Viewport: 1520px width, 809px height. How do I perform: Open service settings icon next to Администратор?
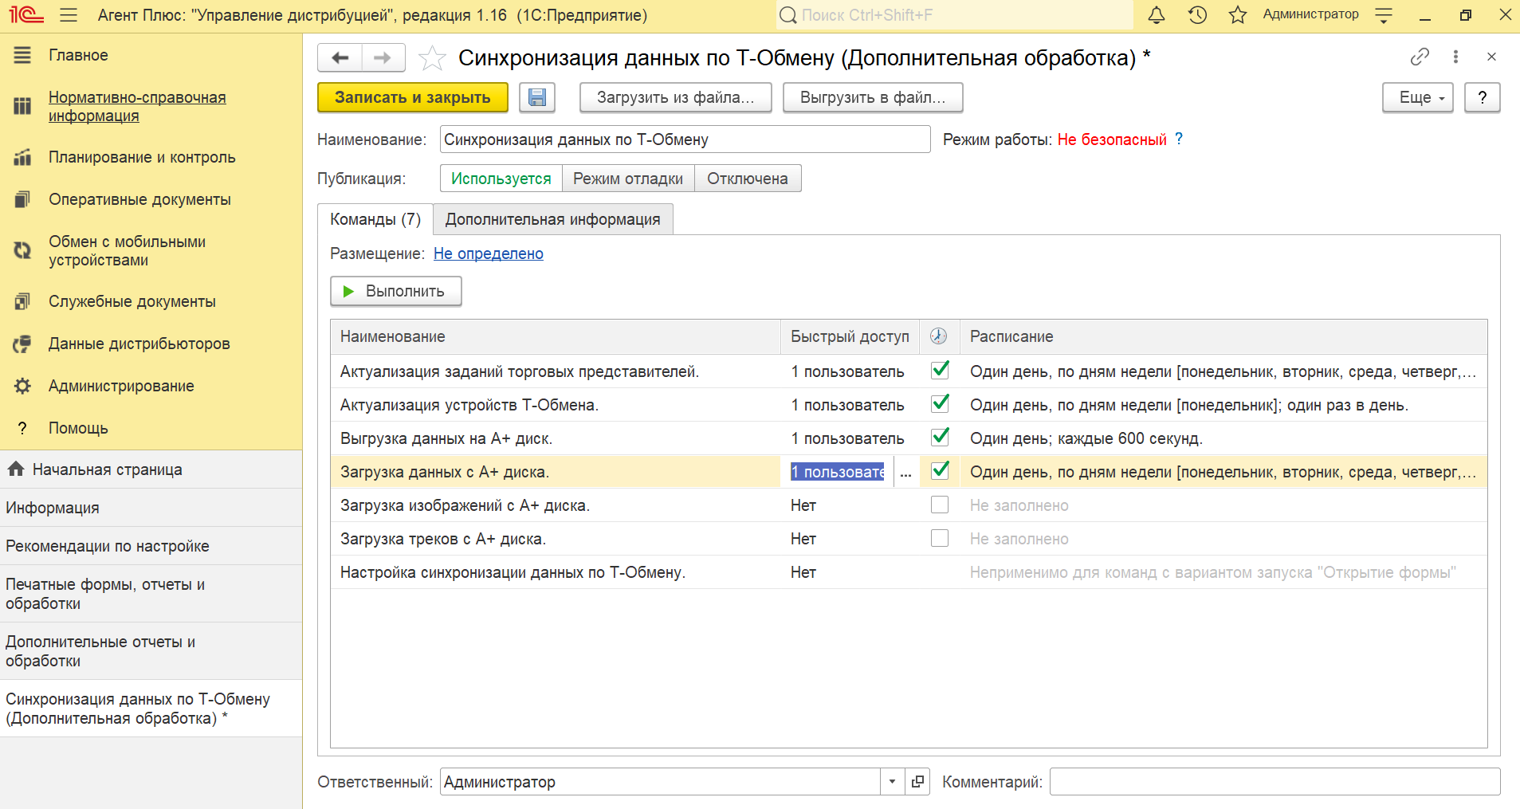coord(1384,15)
